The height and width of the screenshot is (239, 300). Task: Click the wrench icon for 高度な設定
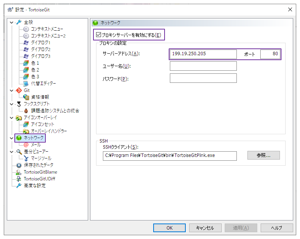click(x=19, y=186)
